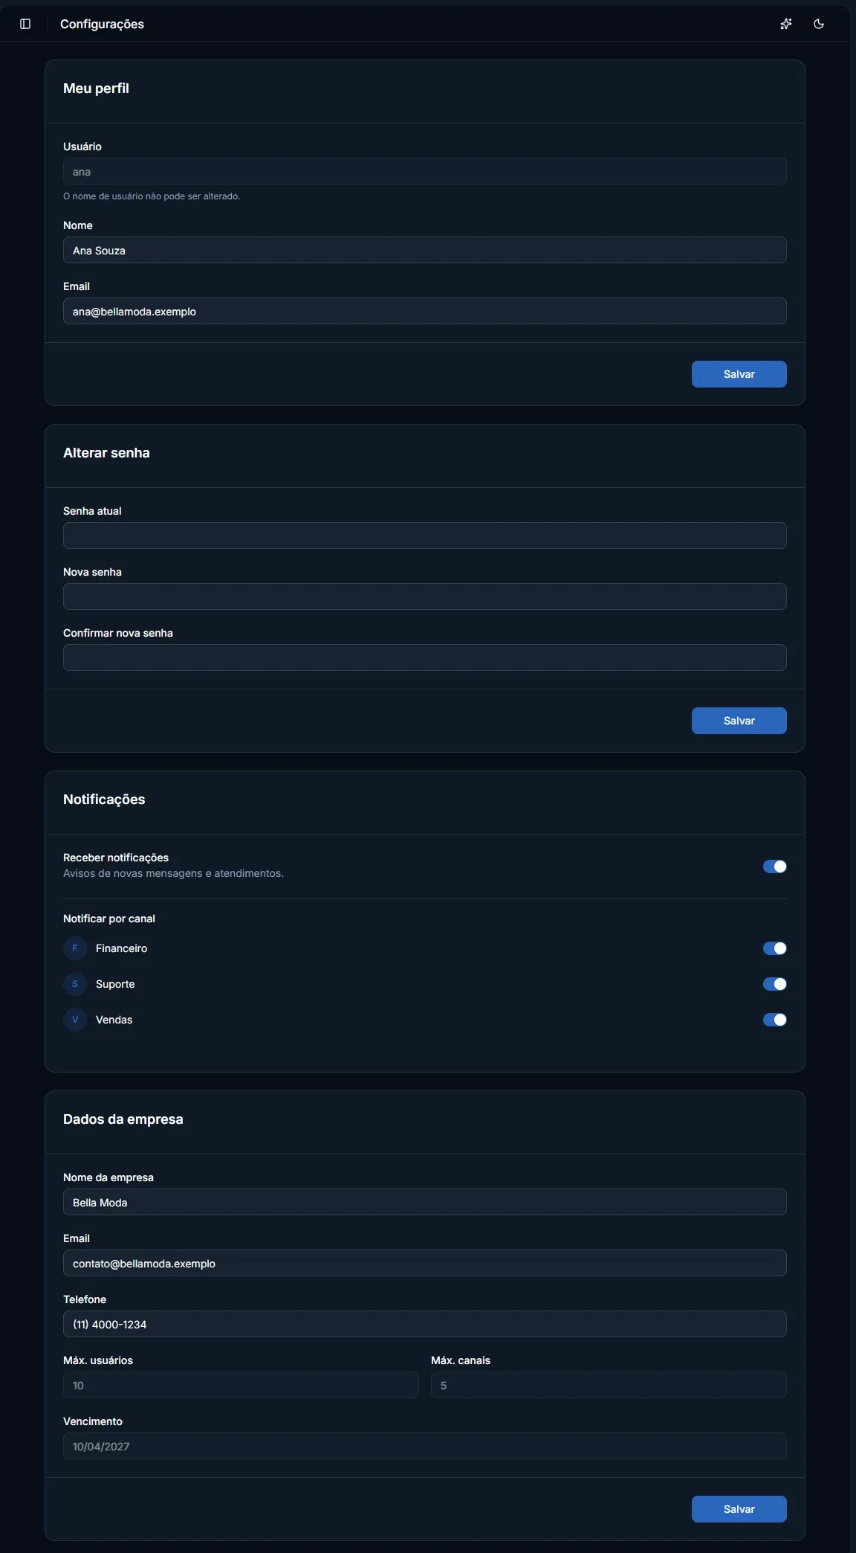Edit the Telefone field
This screenshot has width=856, height=1553.
click(x=425, y=1324)
